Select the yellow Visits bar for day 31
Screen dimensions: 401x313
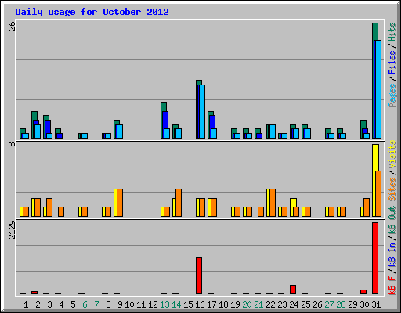pos(375,157)
